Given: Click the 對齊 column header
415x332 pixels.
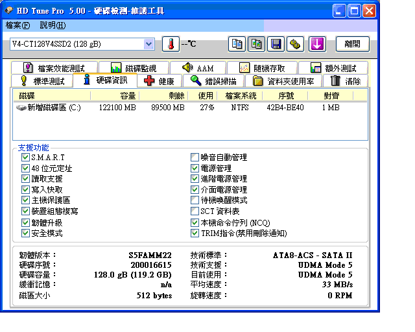Looking at the screenshot, I should click(x=331, y=95).
